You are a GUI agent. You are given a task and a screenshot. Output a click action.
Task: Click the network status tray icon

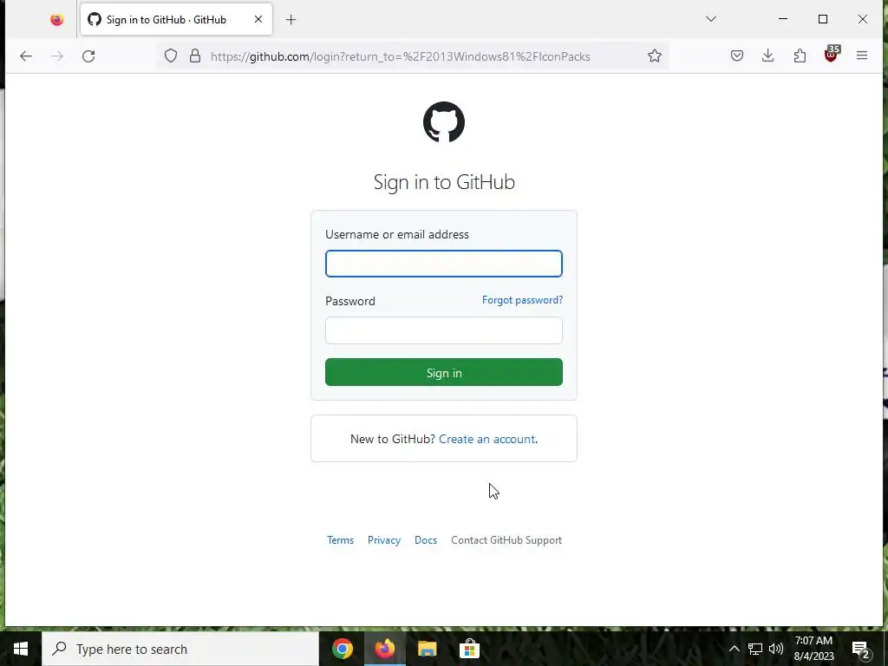pyautogui.click(x=754, y=649)
